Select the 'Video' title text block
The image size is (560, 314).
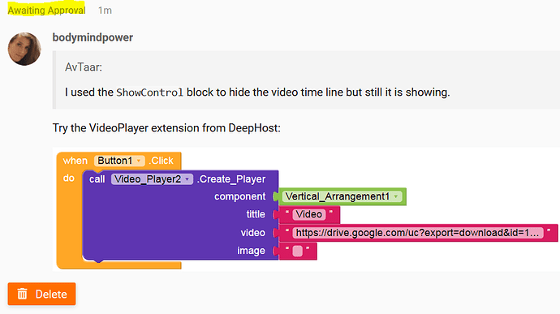coord(309,214)
